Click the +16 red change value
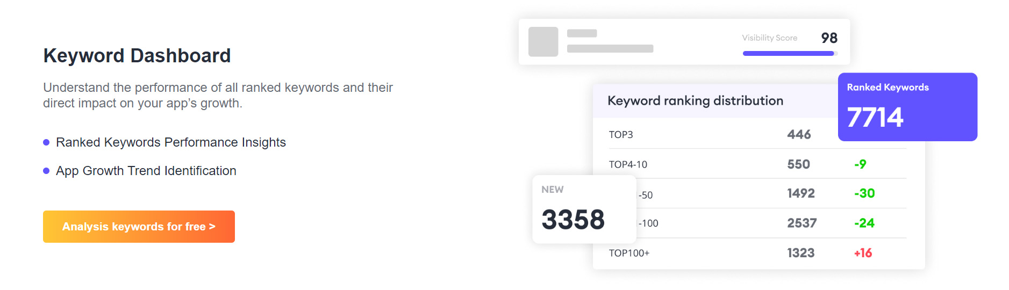 [863, 253]
